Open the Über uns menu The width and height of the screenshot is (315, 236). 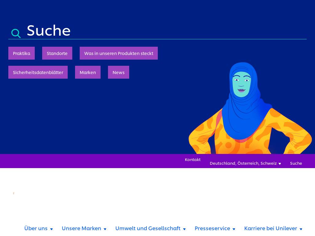coord(36,228)
